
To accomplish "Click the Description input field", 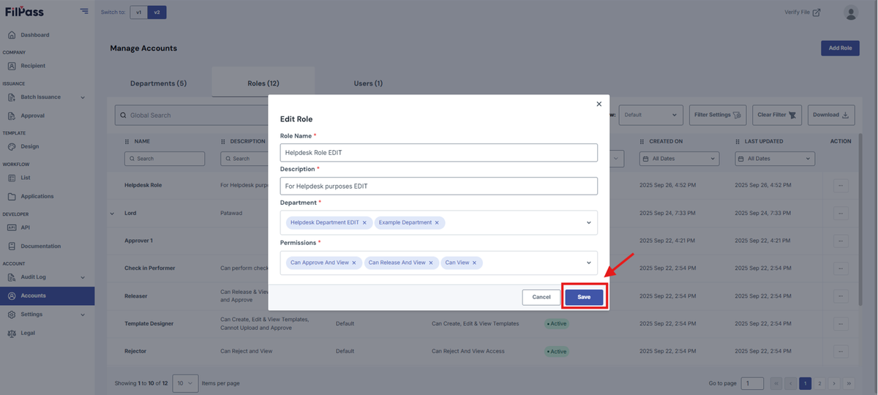I will click(439, 186).
